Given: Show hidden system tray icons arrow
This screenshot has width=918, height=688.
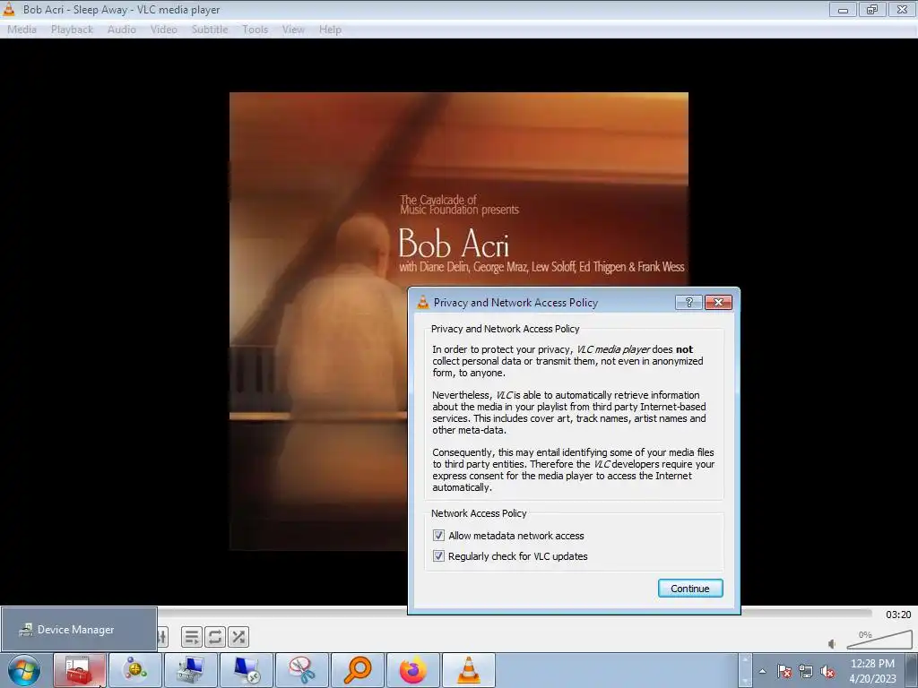Looking at the screenshot, I should pos(762,671).
